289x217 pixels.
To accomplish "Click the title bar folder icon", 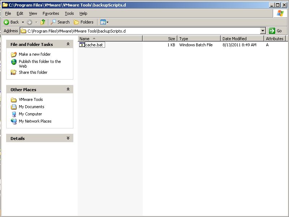I will [5, 5].
